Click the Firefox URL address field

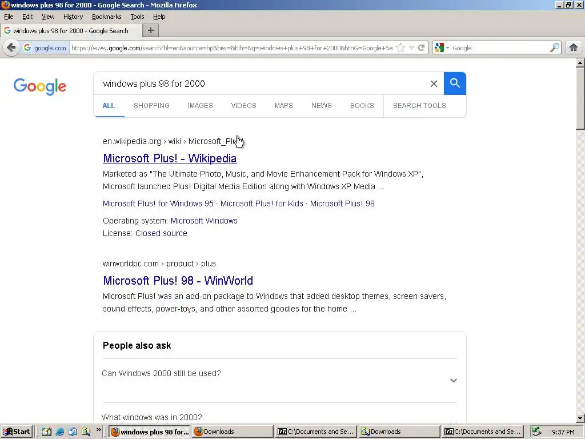point(231,48)
